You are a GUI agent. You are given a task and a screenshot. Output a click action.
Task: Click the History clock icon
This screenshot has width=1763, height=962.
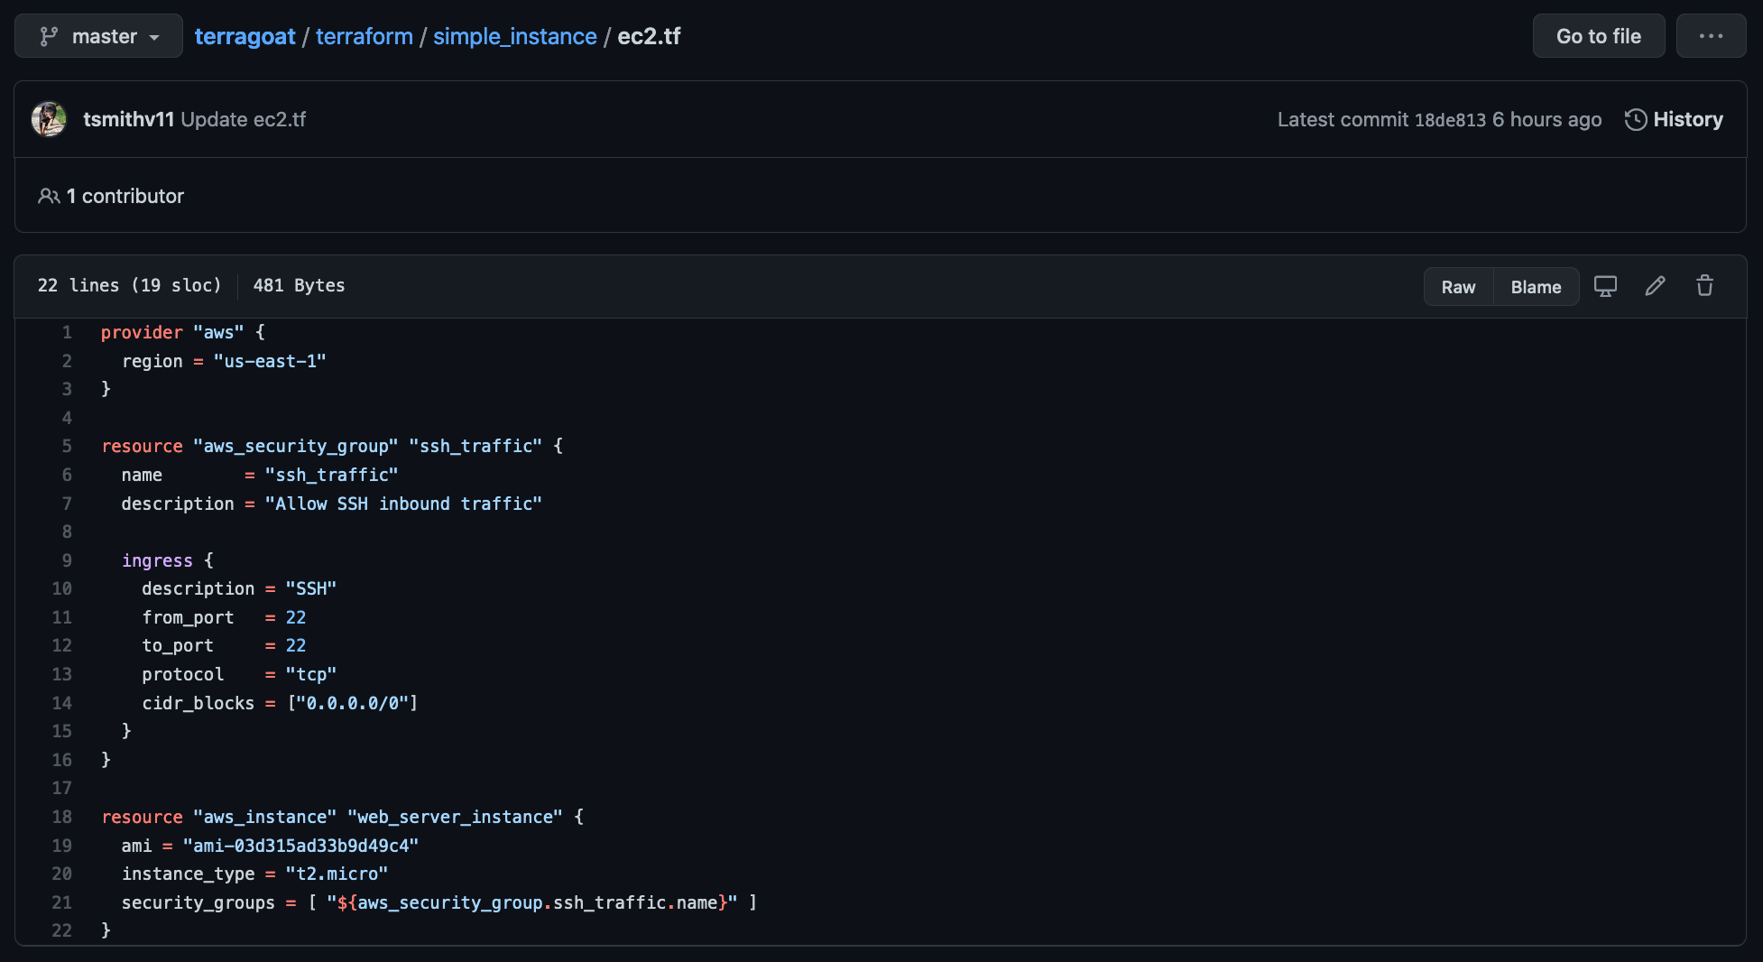pyautogui.click(x=1636, y=120)
